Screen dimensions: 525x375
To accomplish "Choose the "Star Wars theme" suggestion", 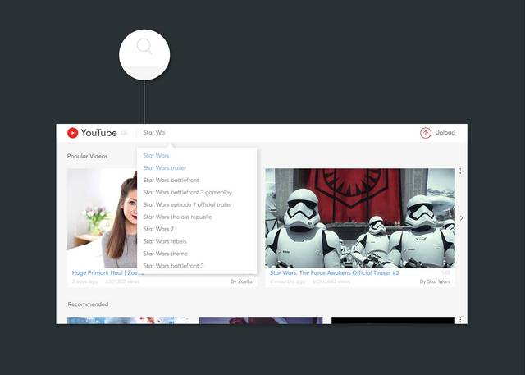I will pyautogui.click(x=166, y=254).
